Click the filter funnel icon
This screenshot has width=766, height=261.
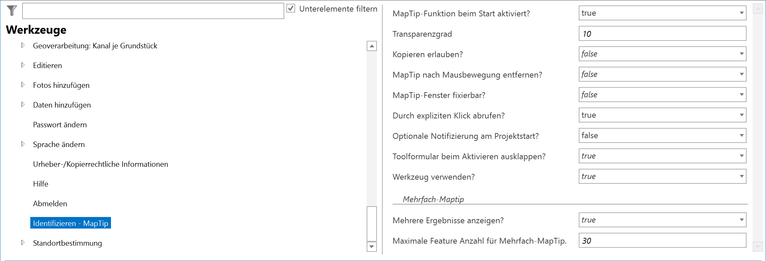(11, 11)
